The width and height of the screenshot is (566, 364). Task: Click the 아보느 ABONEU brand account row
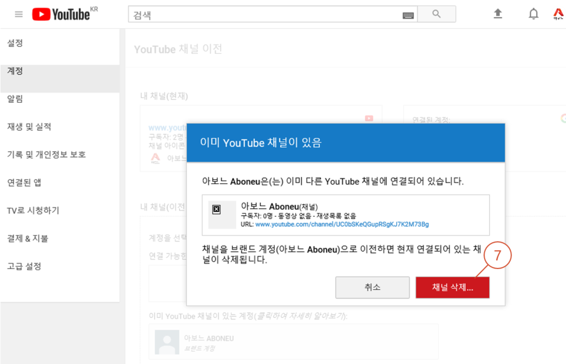point(294,342)
